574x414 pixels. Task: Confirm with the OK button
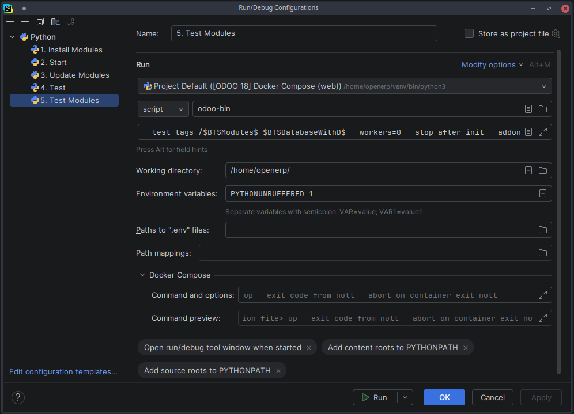pyautogui.click(x=444, y=397)
